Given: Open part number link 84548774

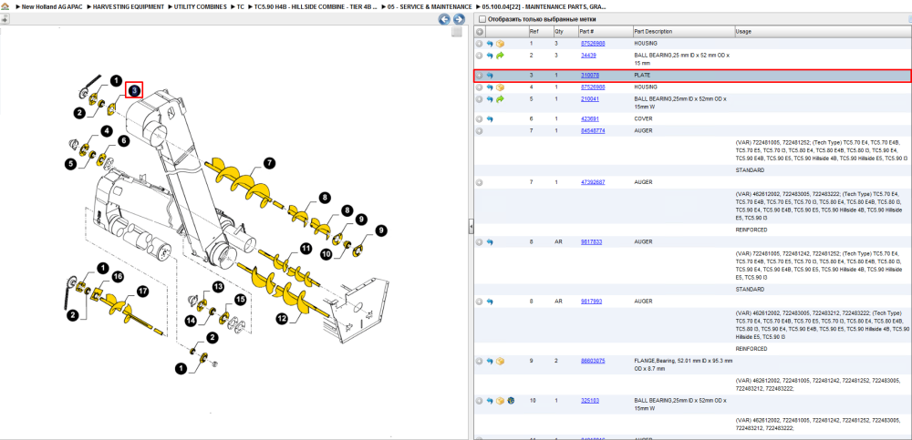Looking at the screenshot, I should pos(593,131).
